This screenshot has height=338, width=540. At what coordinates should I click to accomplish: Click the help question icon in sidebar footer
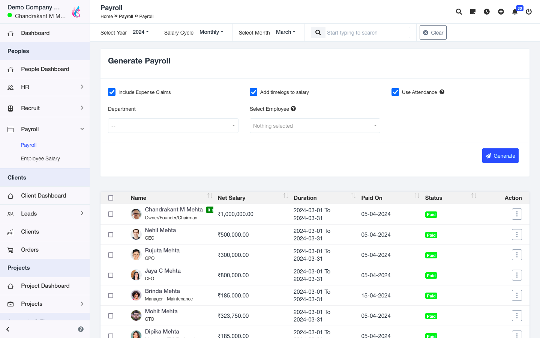(81, 329)
